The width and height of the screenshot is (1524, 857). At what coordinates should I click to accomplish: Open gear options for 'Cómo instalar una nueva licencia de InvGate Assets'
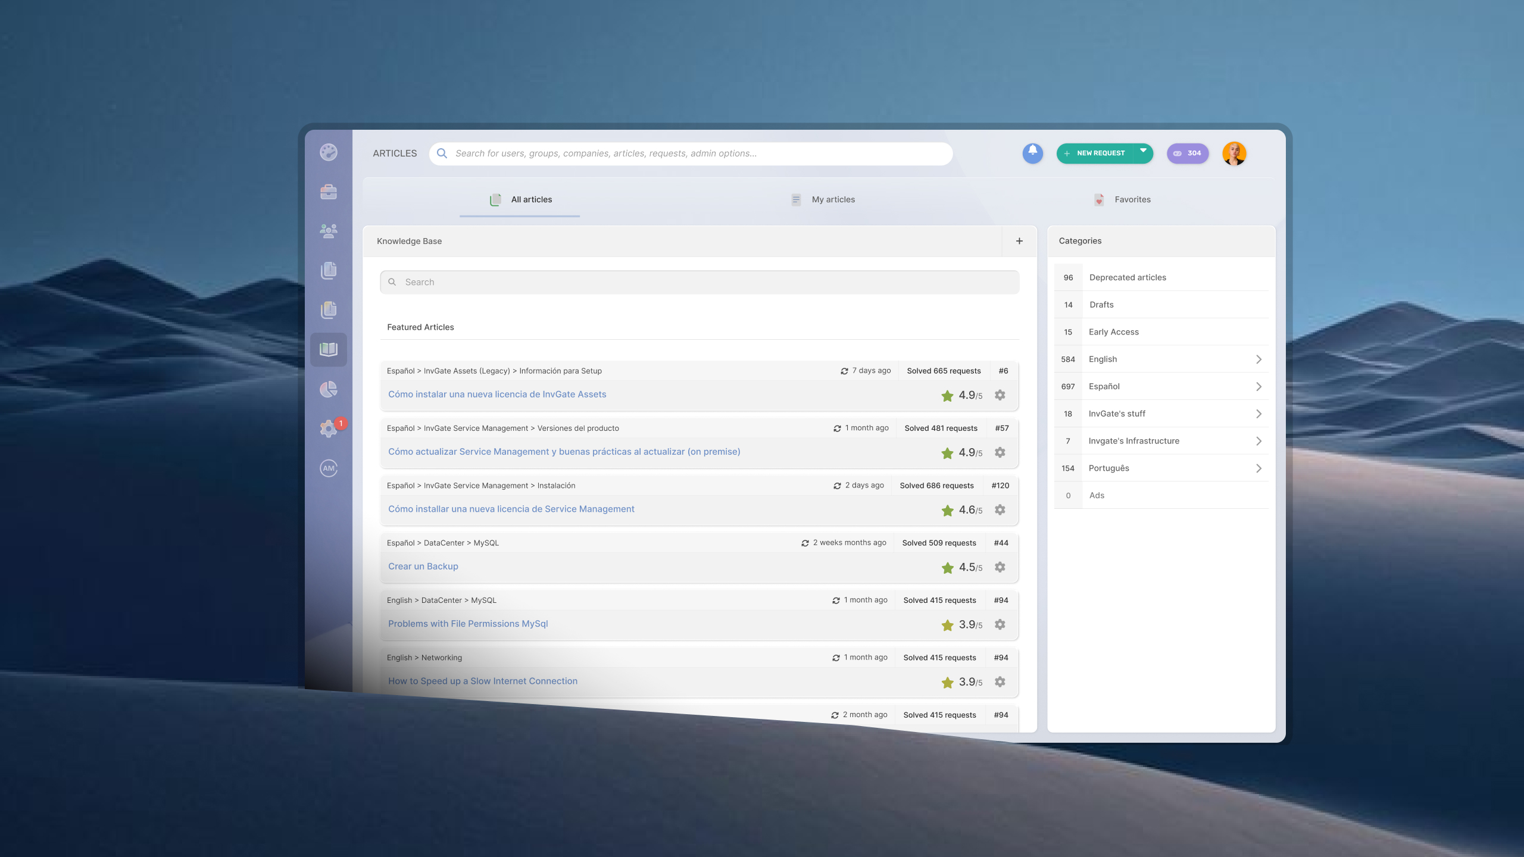(x=1000, y=395)
